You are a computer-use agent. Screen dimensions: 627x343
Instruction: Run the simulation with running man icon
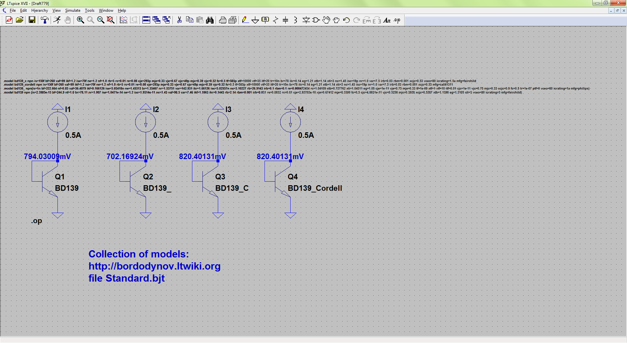(x=57, y=20)
